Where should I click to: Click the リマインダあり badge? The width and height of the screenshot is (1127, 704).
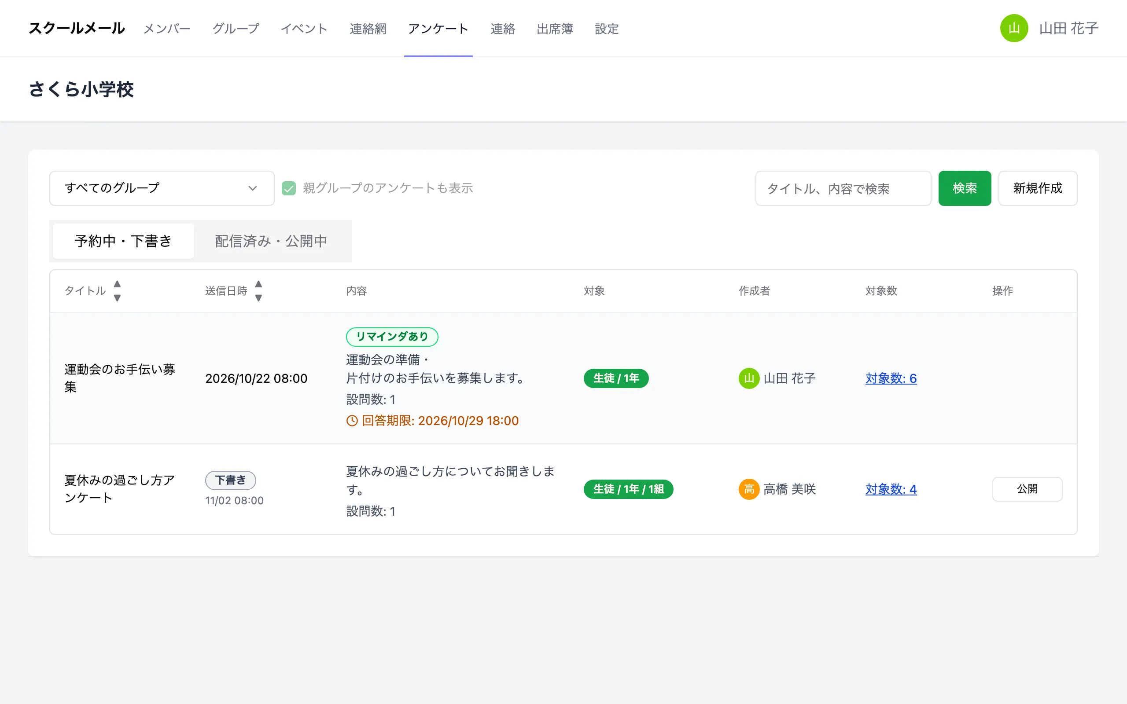coord(392,337)
